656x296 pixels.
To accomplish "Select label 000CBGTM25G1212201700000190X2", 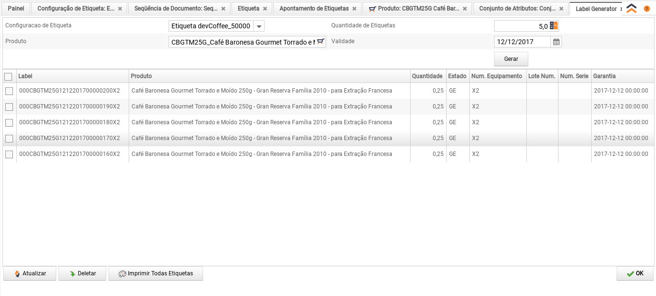I will click(70, 107).
